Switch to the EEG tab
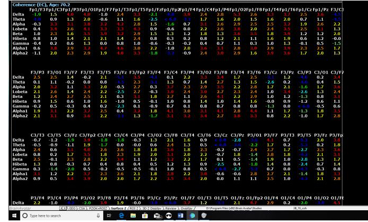Viewport: 368px width, 222px height. pos(72,209)
